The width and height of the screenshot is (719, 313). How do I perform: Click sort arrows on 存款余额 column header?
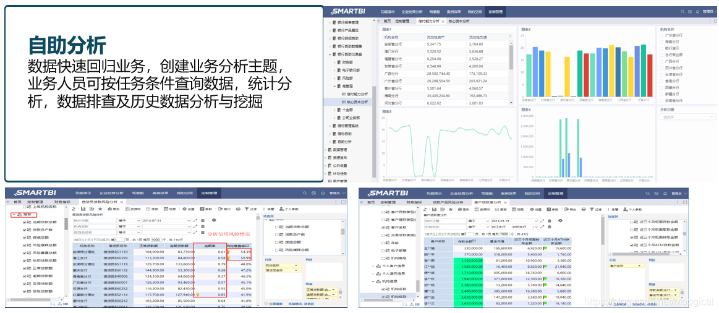pyautogui.click(x=474, y=241)
